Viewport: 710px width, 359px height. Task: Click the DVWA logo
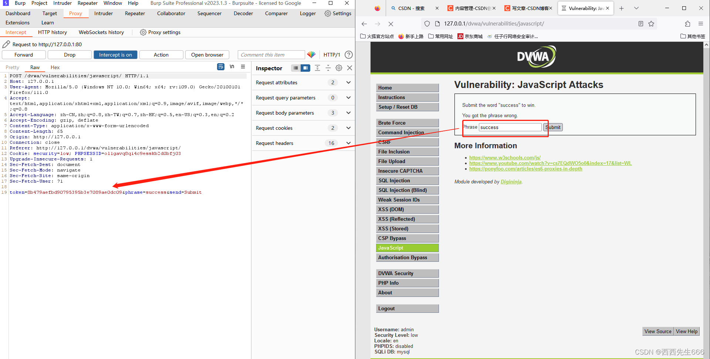click(x=536, y=57)
